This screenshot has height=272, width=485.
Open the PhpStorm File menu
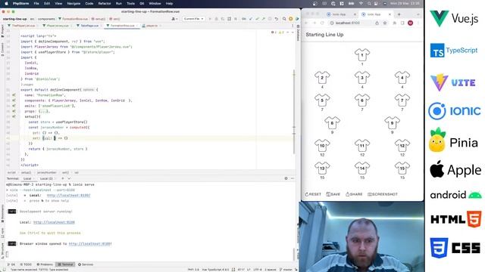coord(36,3)
